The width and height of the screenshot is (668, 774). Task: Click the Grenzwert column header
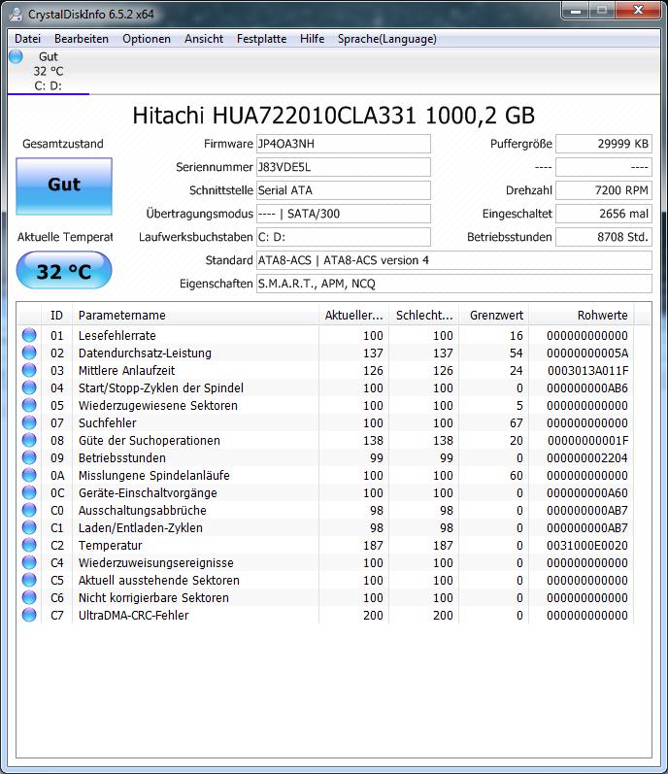tap(494, 315)
